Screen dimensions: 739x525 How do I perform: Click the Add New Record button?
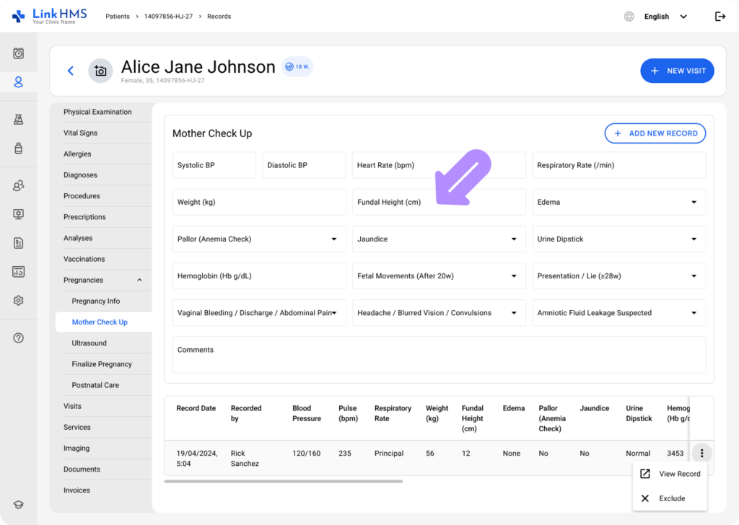point(655,133)
